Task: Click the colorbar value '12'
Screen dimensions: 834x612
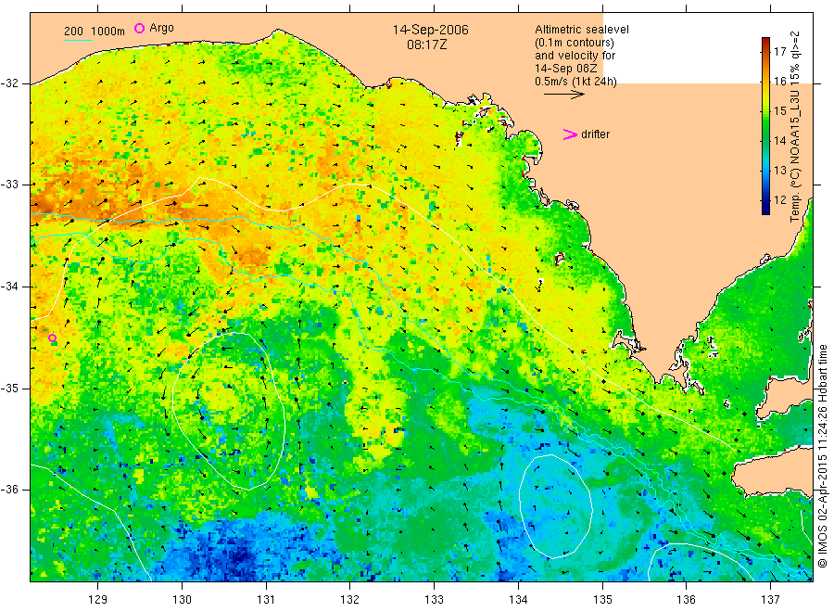Action: click(779, 200)
